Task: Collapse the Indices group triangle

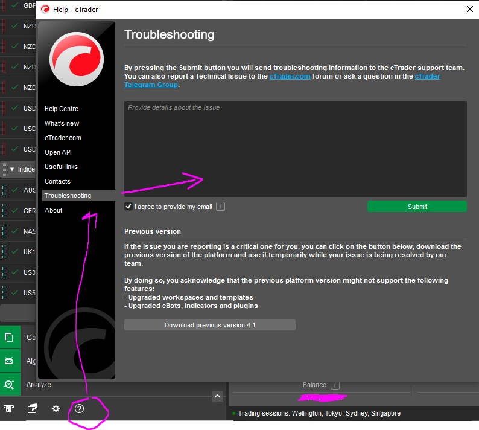Action: 12,169
